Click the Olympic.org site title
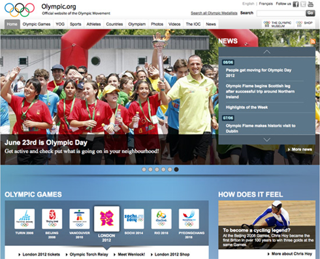Viewport: 320px width, 259px height. [x=59, y=7]
